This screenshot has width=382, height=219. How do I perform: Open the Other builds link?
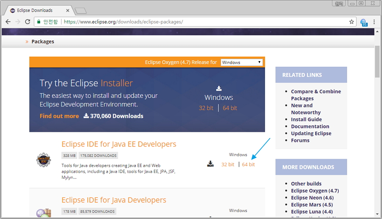pos(306,184)
